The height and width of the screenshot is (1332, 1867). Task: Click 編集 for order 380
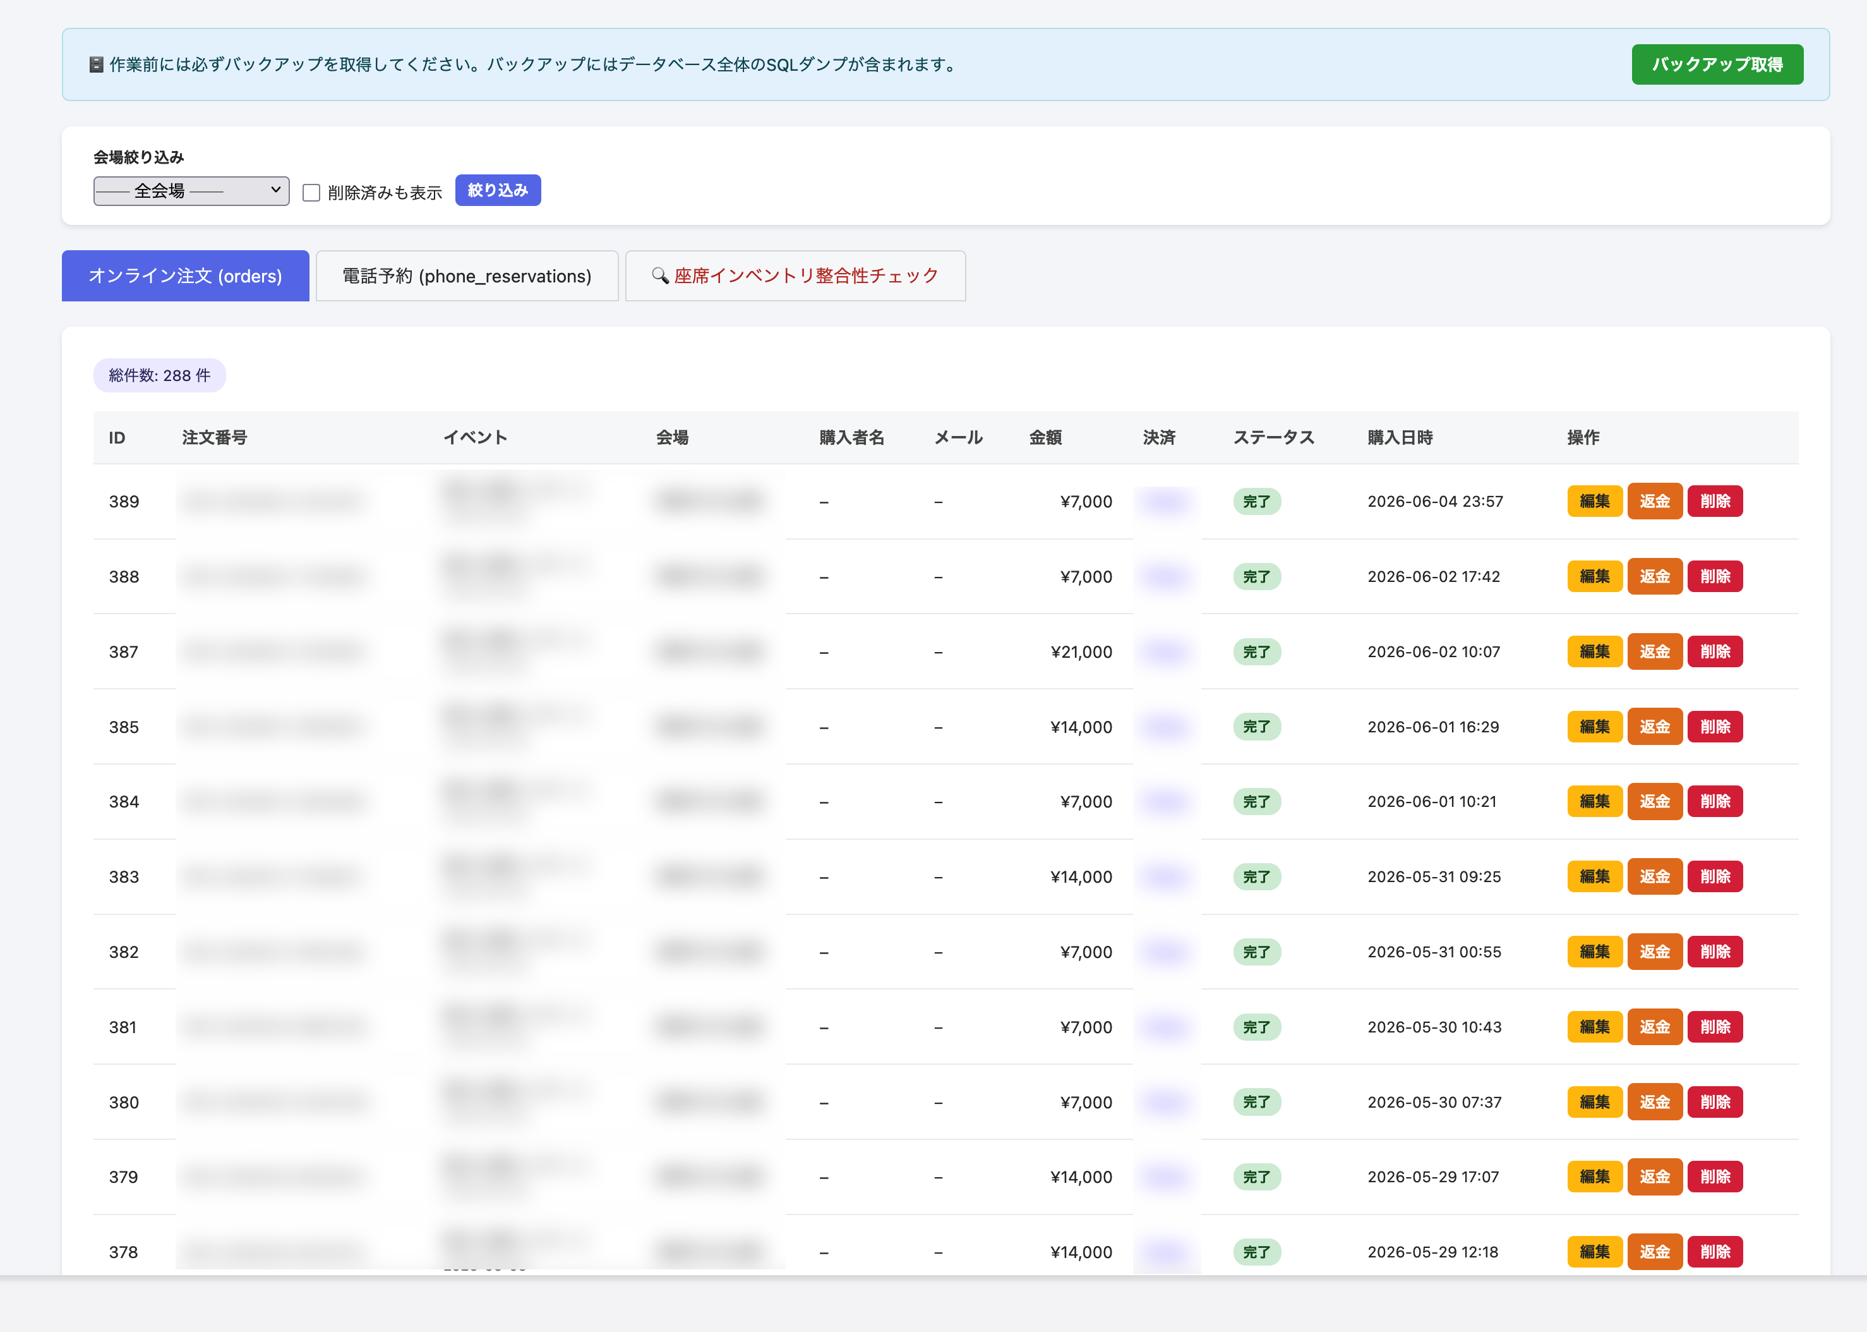tap(1595, 1103)
